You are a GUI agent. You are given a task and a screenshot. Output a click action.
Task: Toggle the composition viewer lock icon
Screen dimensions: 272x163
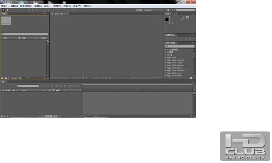(52, 14)
